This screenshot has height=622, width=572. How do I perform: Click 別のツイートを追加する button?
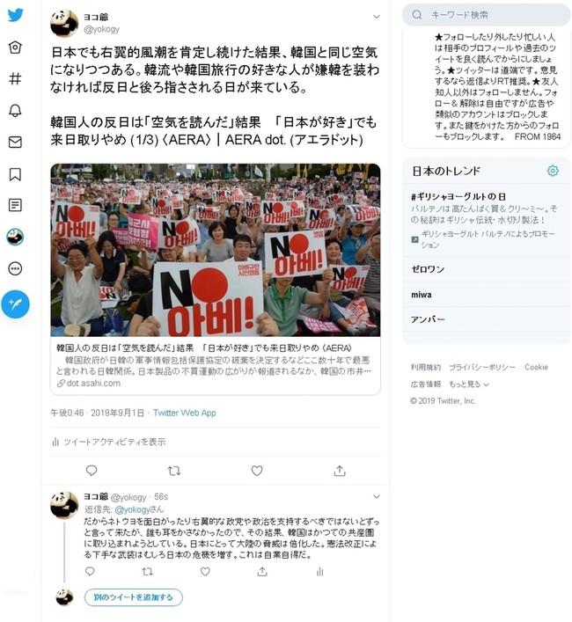pos(133,597)
